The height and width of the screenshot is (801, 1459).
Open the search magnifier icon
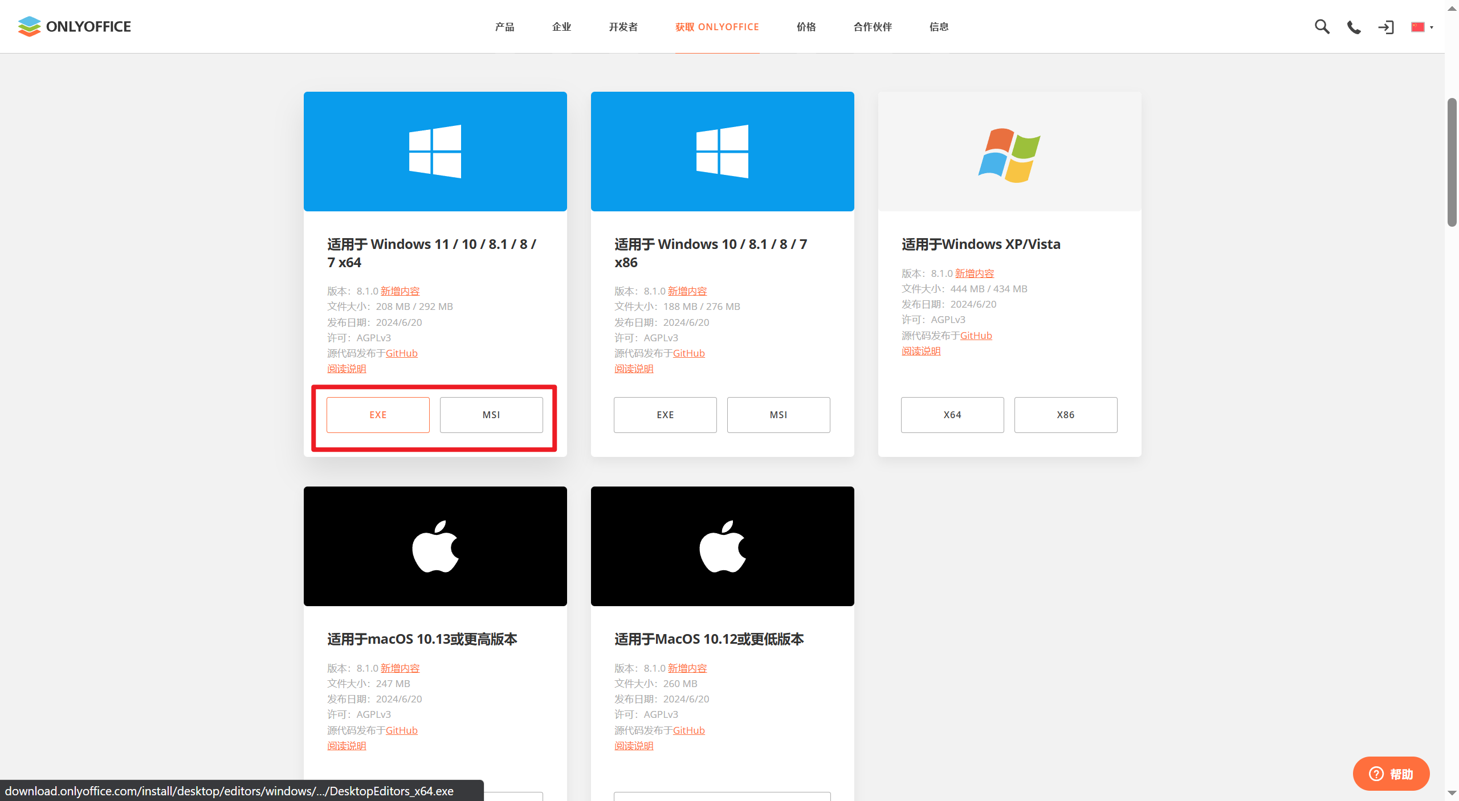1322,27
